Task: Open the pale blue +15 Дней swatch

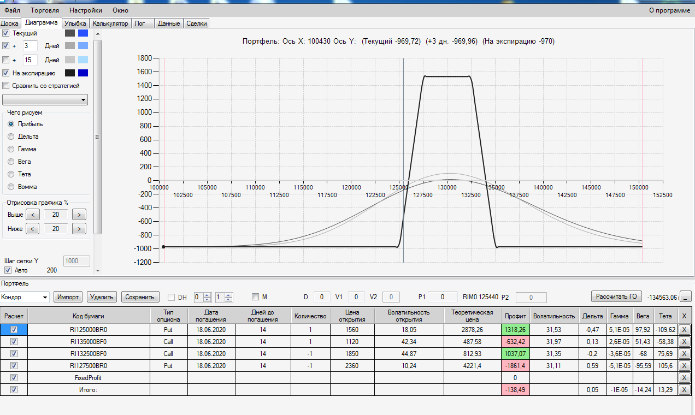Action: click(x=83, y=60)
